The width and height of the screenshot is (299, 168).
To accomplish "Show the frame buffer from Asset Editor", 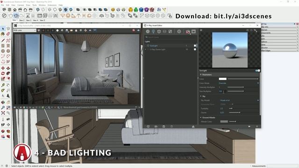I will [193, 31].
